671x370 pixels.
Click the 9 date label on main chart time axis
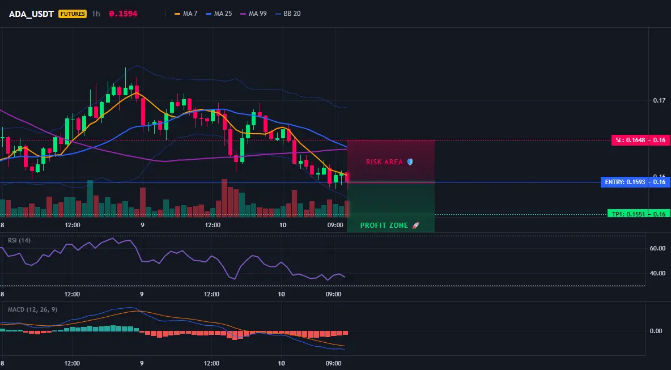click(142, 225)
